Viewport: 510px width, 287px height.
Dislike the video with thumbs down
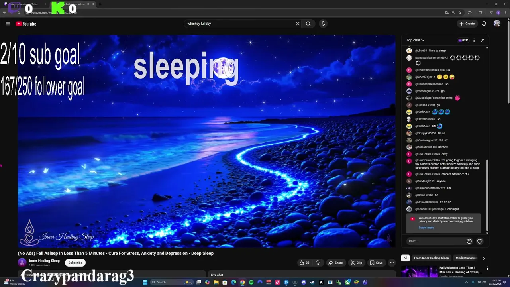318,263
